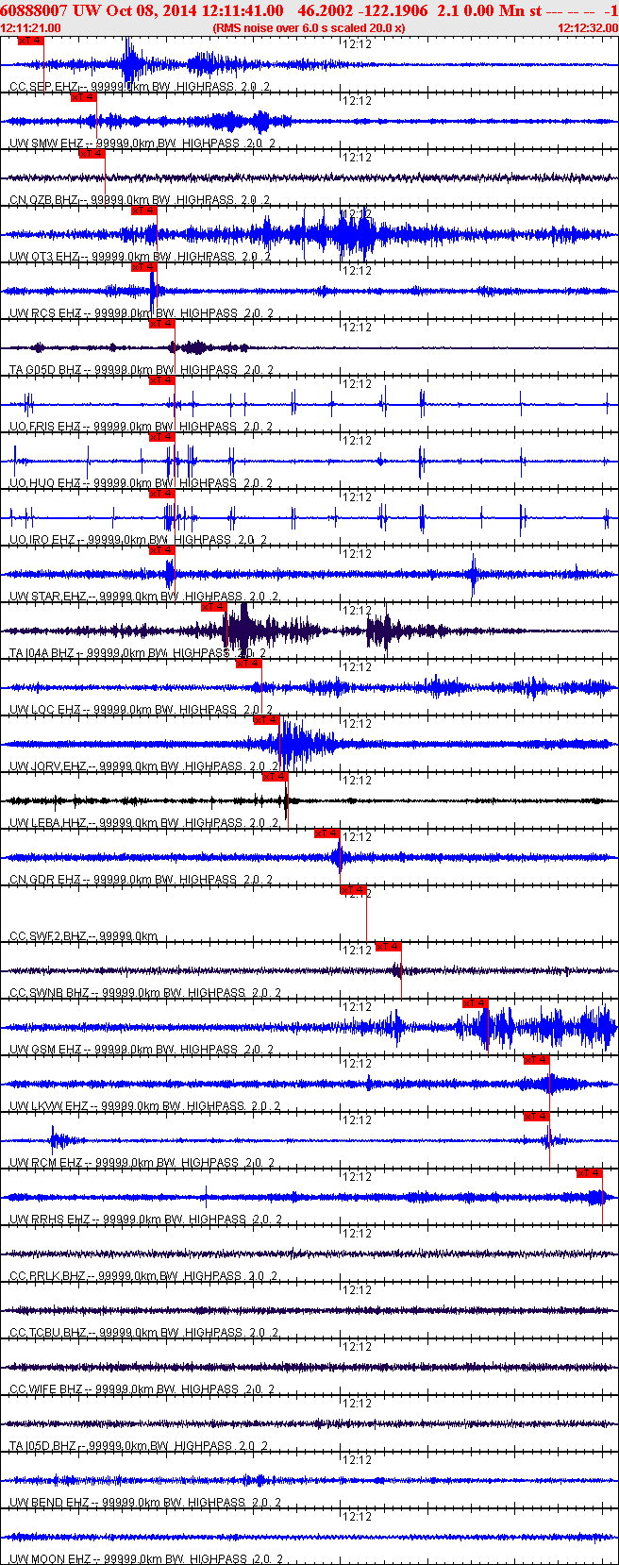Click the pick marker on TA I04A trace
This screenshot has width=619, height=1565.
coord(214,607)
